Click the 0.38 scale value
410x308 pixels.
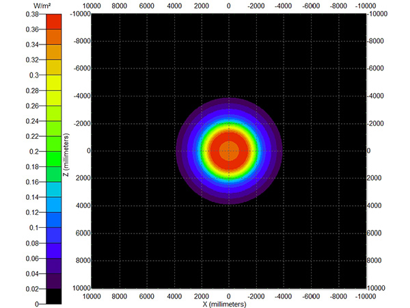[x=32, y=14]
